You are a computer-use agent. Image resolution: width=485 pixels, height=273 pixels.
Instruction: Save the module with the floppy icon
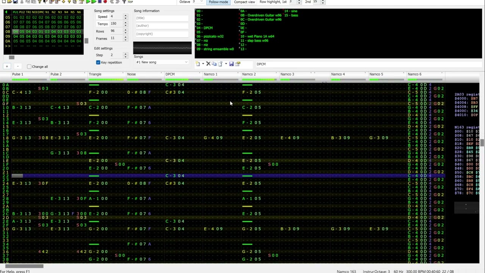click(x=15, y=2)
